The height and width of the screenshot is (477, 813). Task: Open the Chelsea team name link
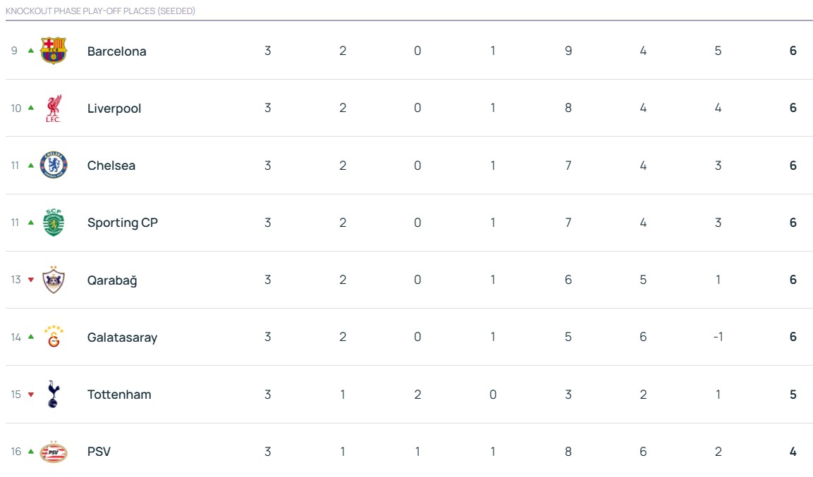(x=111, y=166)
